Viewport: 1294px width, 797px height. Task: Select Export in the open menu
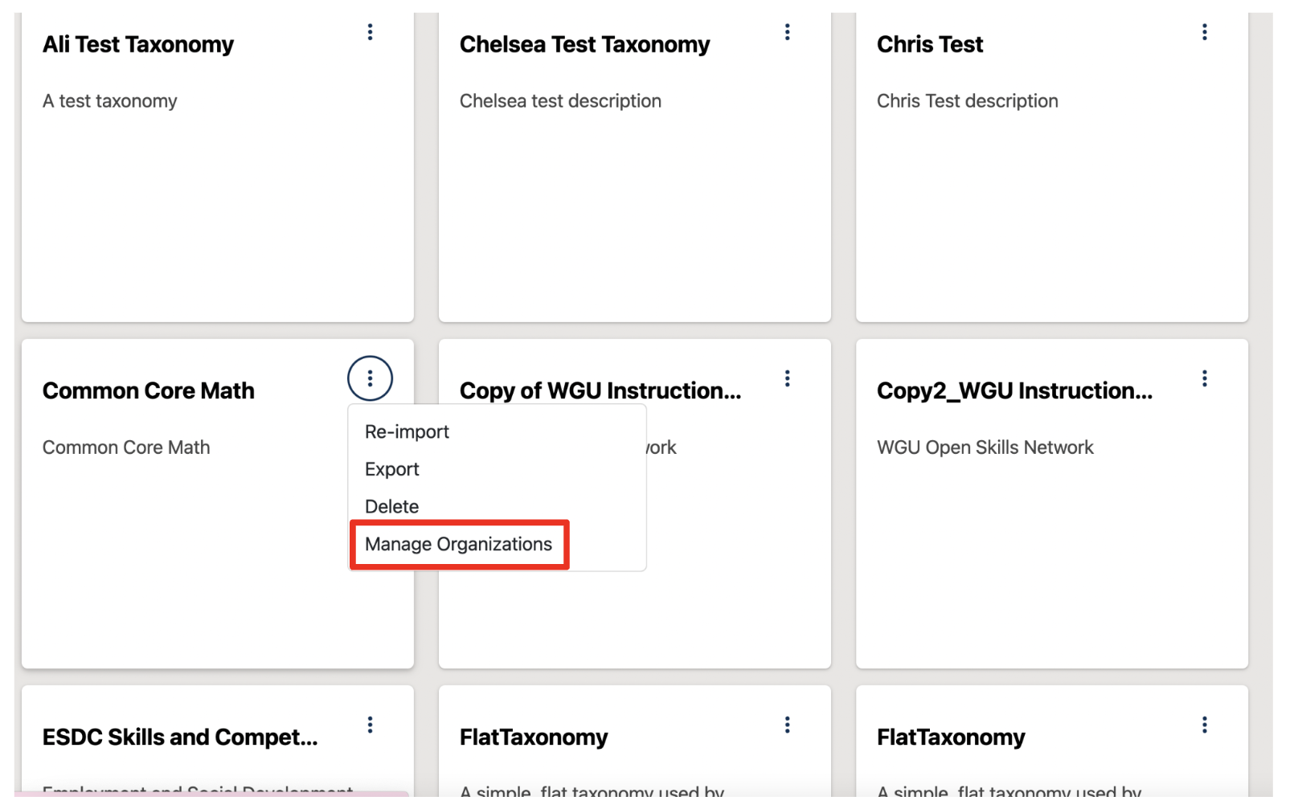tap(392, 469)
